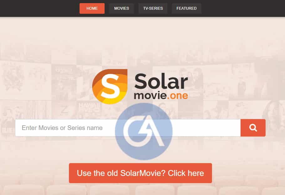Open the HOME navigation tab

click(92, 8)
